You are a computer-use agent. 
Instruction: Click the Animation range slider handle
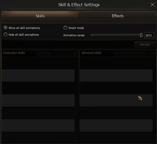(x=141, y=35)
